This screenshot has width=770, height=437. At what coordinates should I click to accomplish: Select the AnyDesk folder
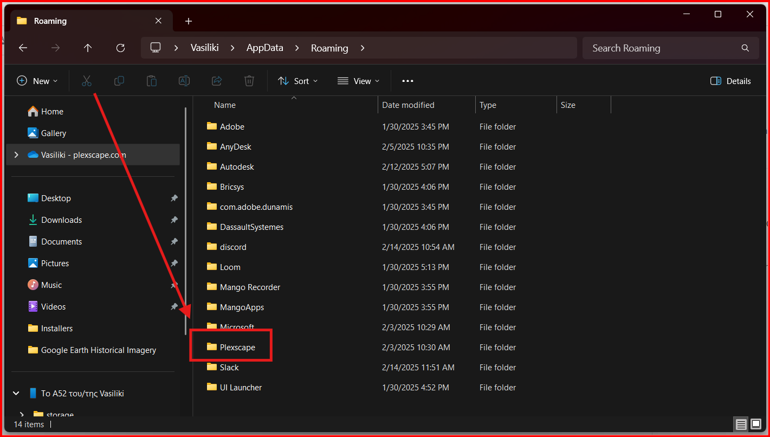pos(229,146)
